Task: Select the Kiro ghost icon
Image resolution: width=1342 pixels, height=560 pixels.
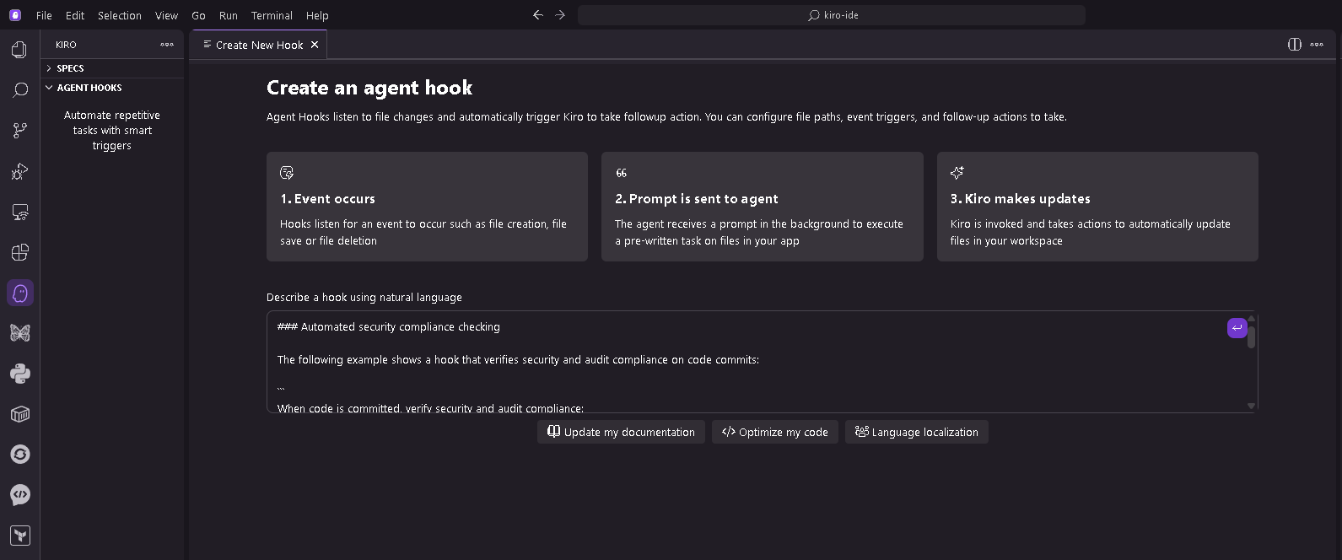Action: coord(19,293)
